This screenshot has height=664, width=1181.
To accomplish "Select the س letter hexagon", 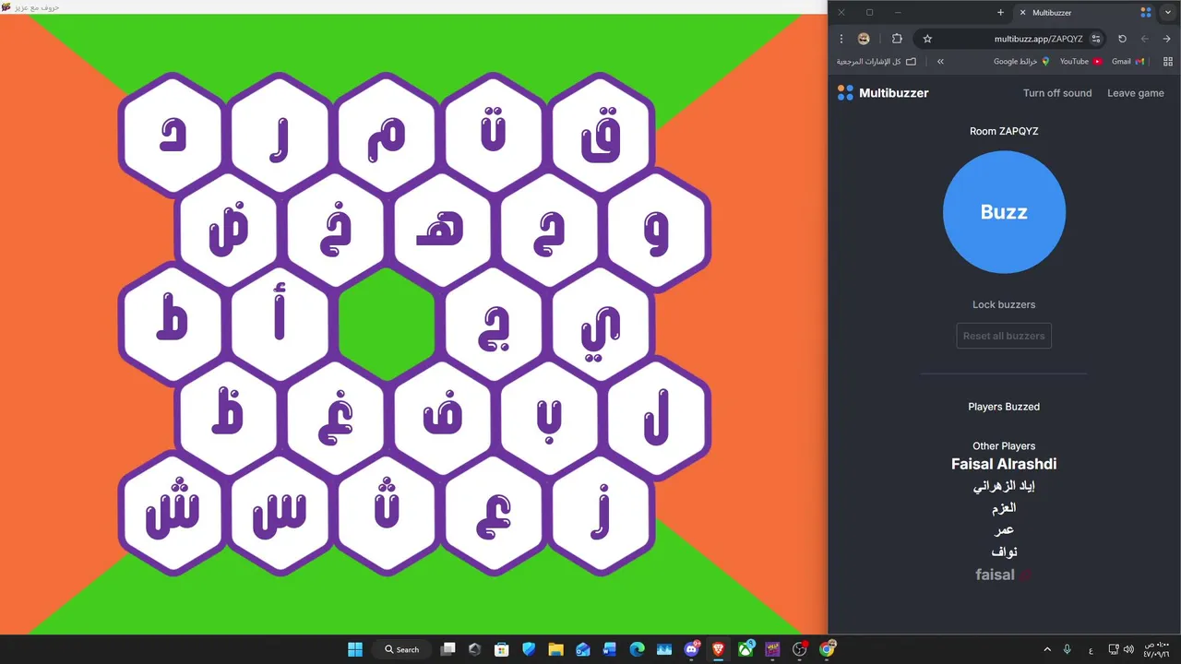I will [x=280, y=515].
